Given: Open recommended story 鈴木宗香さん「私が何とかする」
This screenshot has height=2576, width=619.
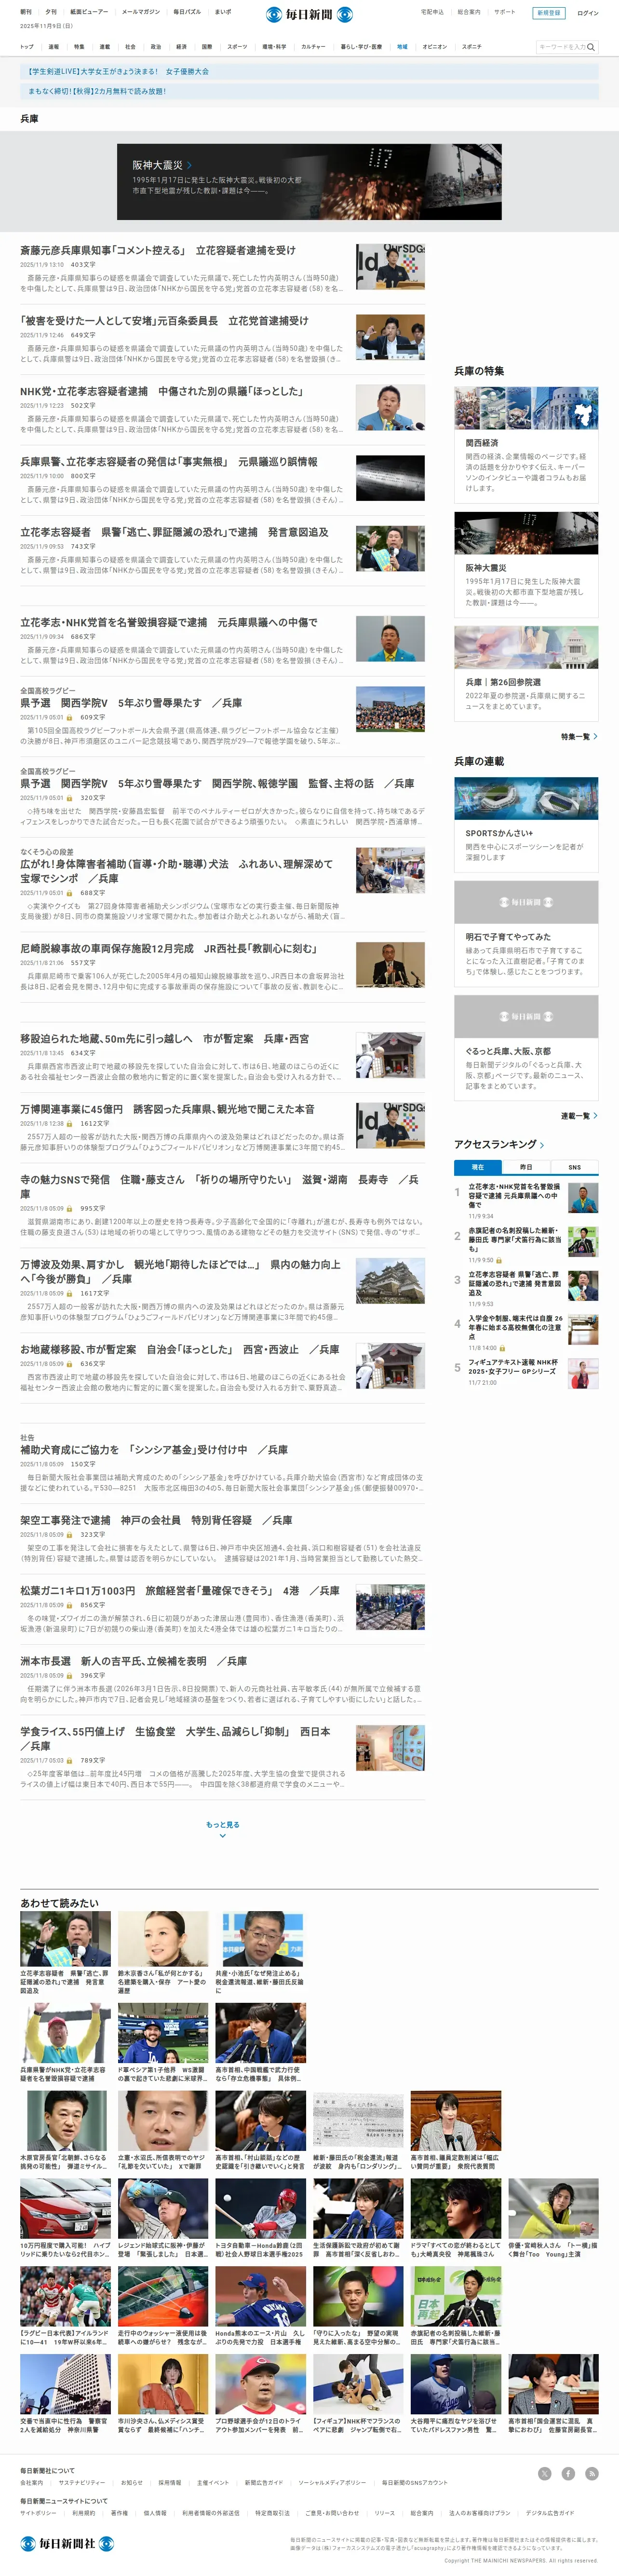Looking at the screenshot, I should point(163,1953).
